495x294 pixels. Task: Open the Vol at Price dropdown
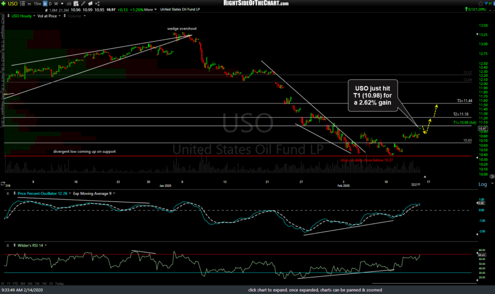point(51,16)
